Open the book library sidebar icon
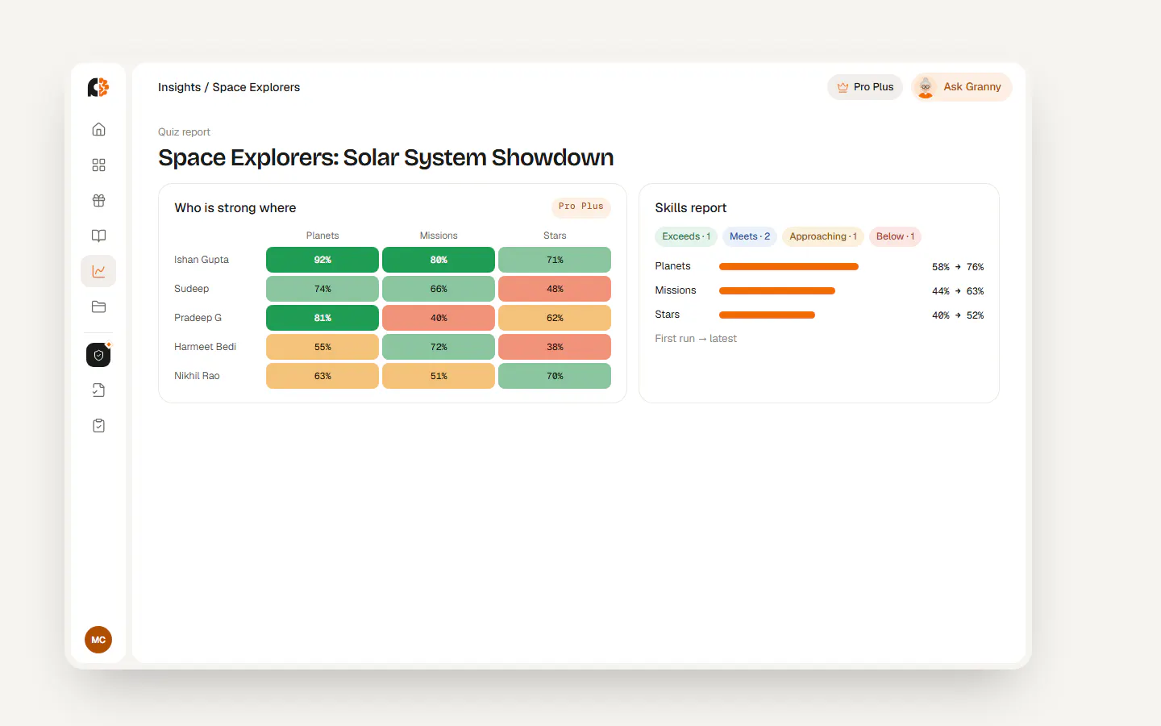The width and height of the screenshot is (1161, 726). 98,236
